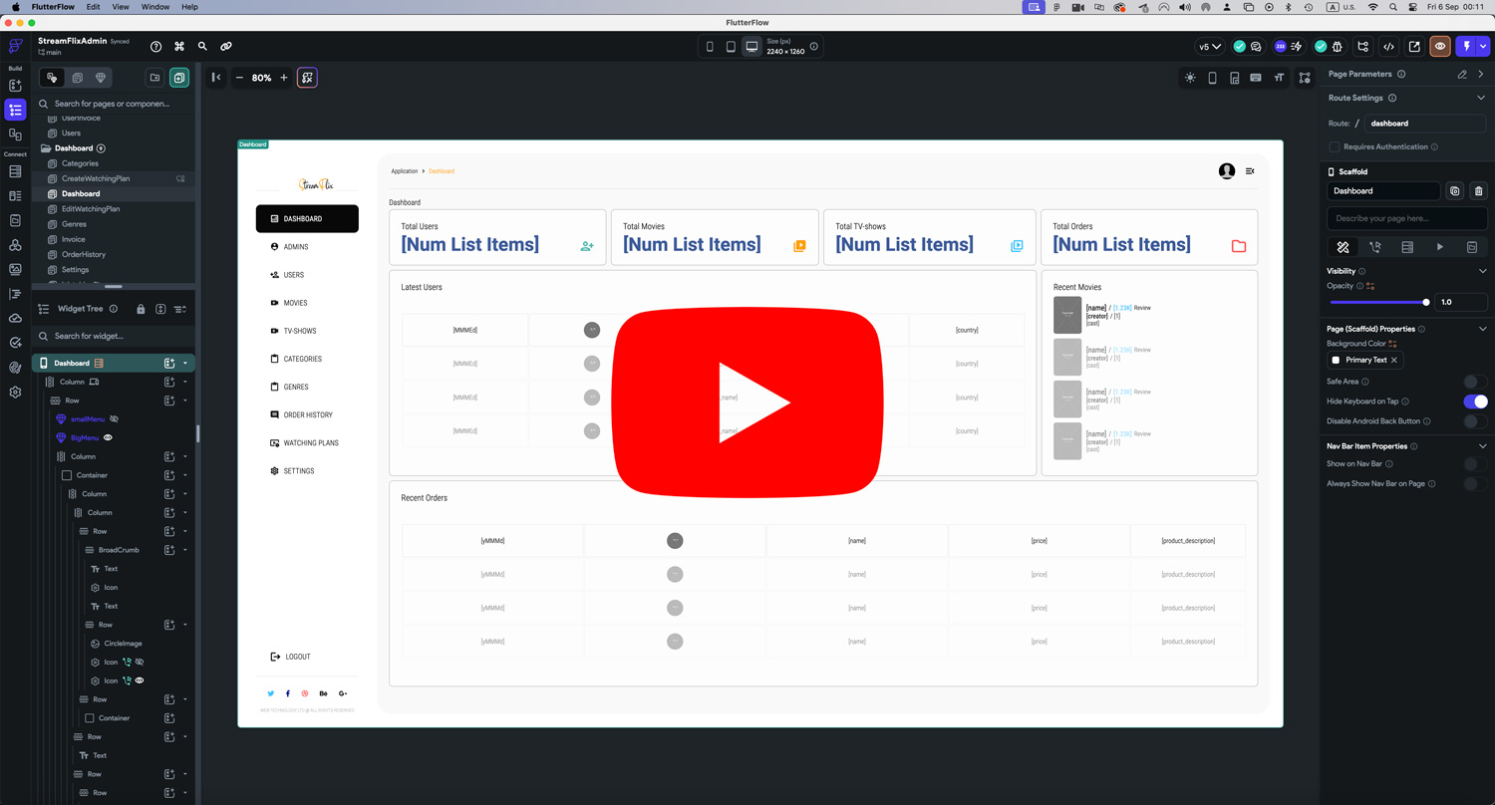1495x805 pixels.
Task: Switch to the Backend Query tab in properties
Action: pyautogui.click(x=1407, y=247)
